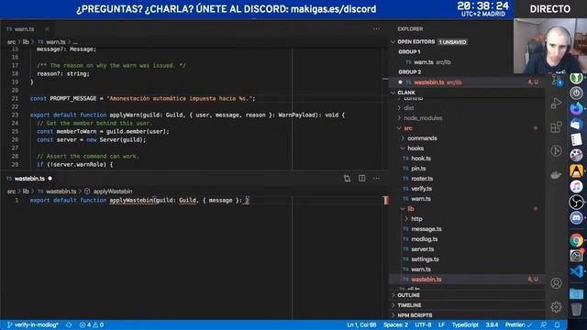Viewport: 587px width, 330px height.
Task: Open the Manage gear in activity bar
Action: coord(557,307)
